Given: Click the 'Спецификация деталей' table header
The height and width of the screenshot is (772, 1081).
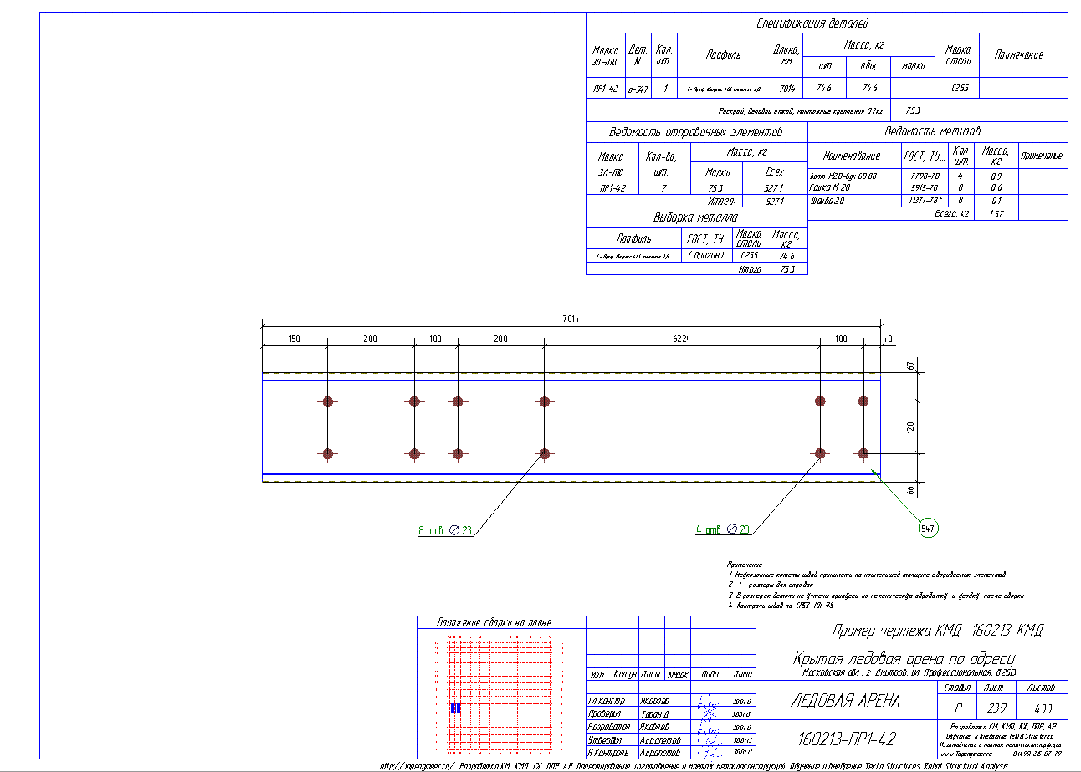Looking at the screenshot, I should [x=826, y=23].
